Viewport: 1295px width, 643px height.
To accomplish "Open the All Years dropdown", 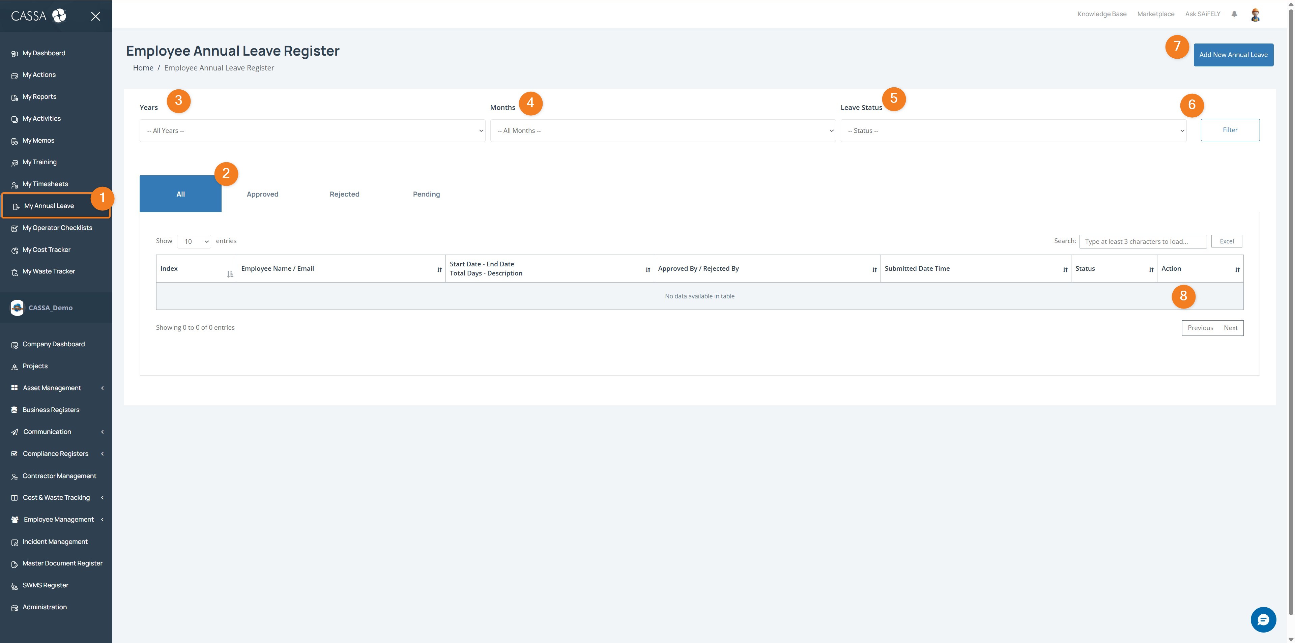I will pyautogui.click(x=312, y=131).
